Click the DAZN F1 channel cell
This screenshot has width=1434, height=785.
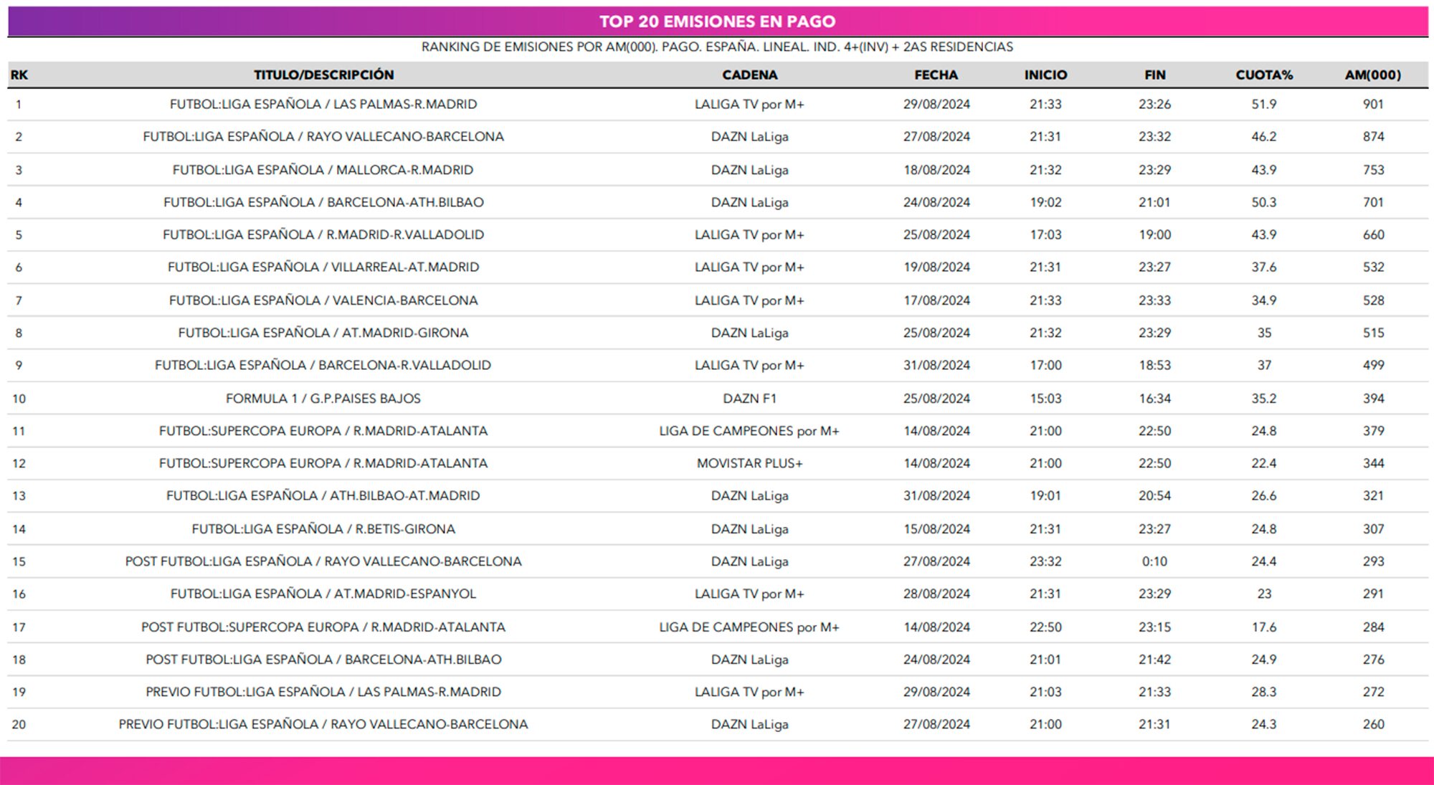749,398
